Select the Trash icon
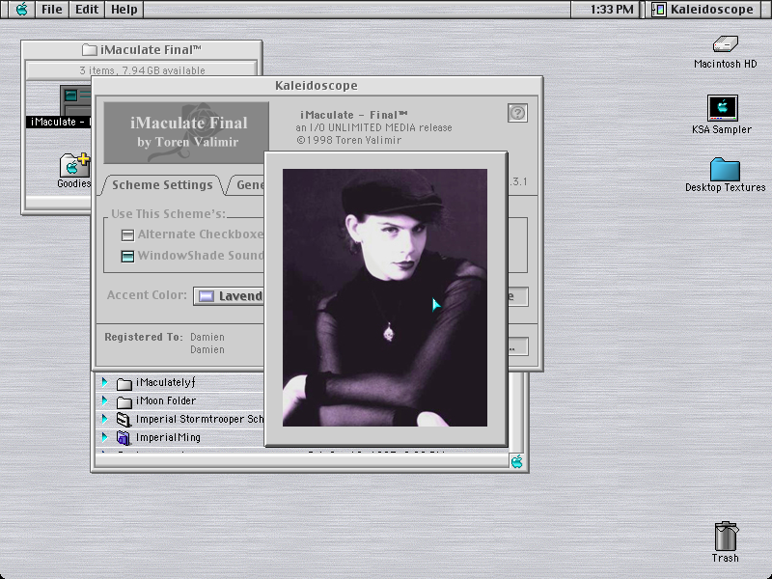Image resolution: width=772 pixels, height=579 pixels. click(726, 537)
